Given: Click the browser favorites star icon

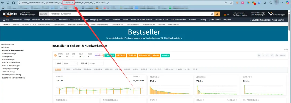Looking at the screenshot, I should (x=231, y=3).
